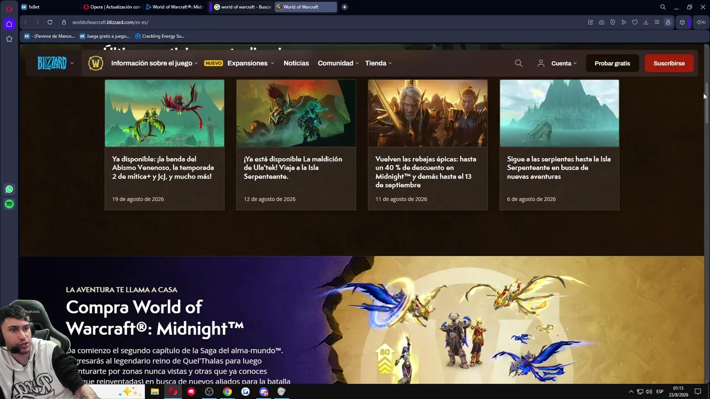Add page to favorites with heart icon
Viewport: 710px width, 399px height.
click(635, 22)
